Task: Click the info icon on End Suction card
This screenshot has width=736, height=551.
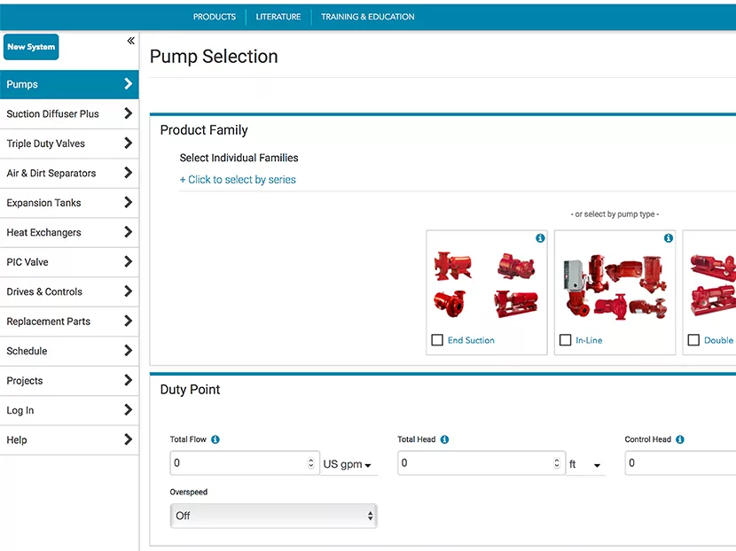Action: tap(540, 238)
